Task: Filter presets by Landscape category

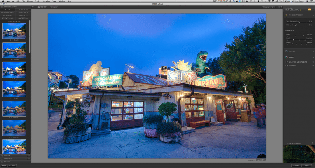Action: point(23,13)
